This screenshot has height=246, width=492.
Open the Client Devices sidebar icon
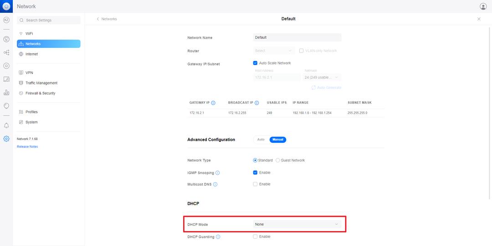6,79
